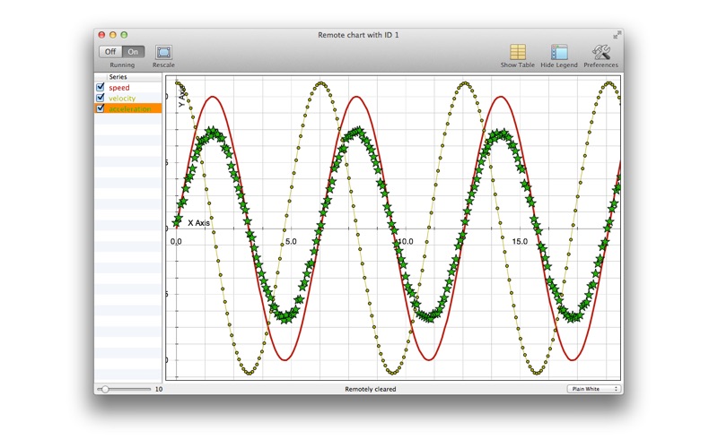Click the green zoom window button
Viewport: 718px width, 448px height.
coord(124,35)
